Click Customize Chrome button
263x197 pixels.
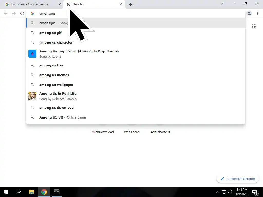click(x=238, y=179)
